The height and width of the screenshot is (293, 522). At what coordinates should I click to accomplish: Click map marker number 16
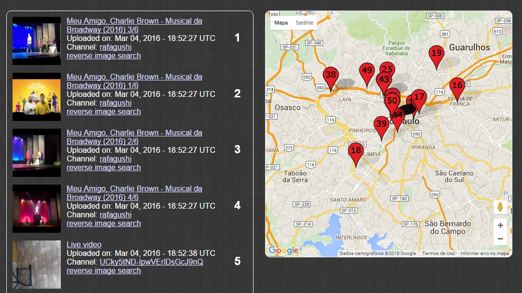tap(457, 89)
